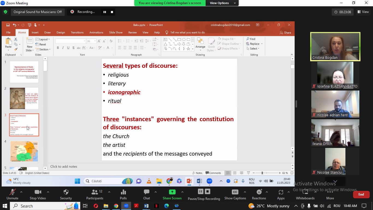Screen dimensions: 373x210
Task: Expand the Replace dropdown arrow
Action: [x=262, y=44]
